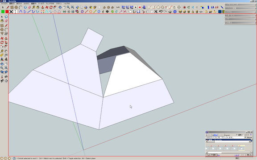The width and height of the screenshot is (257, 160).
Task: Select the Follow Me tool in left toolbar
Action: (6, 43)
